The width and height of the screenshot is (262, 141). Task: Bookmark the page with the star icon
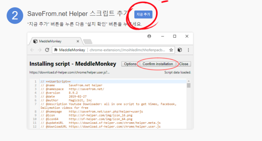171,50
